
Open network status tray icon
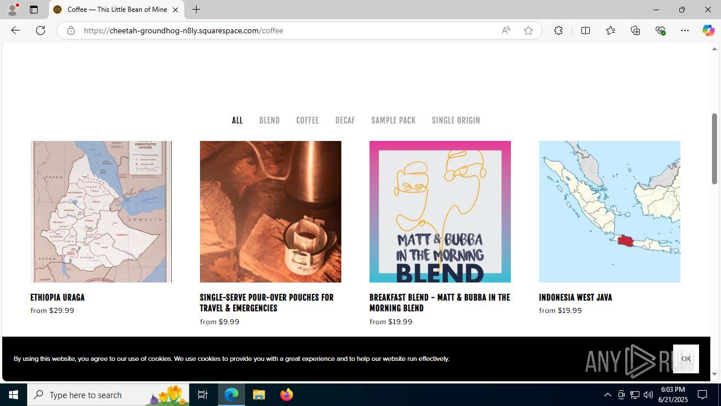(635, 395)
